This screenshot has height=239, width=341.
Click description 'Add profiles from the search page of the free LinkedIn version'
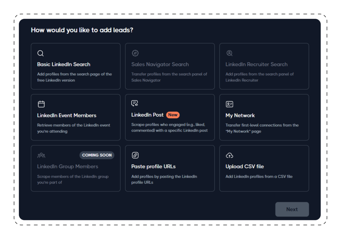click(x=74, y=77)
